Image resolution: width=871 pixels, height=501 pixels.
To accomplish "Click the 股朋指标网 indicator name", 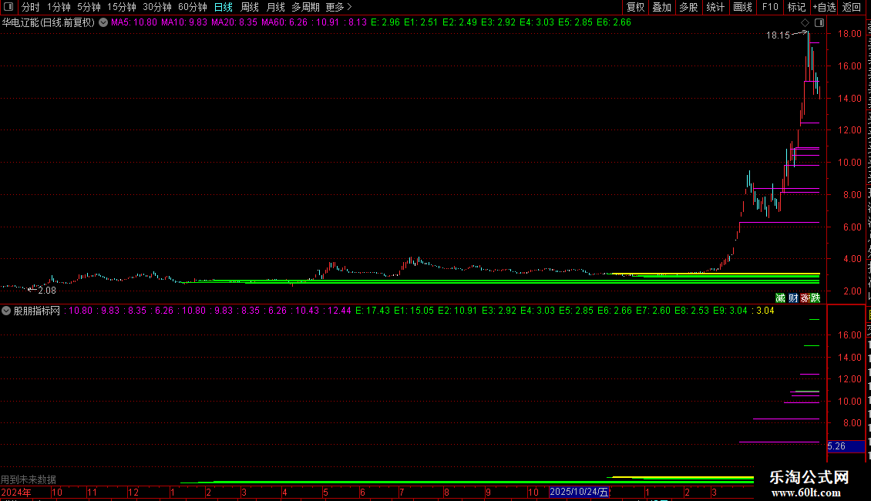I will tap(37, 311).
